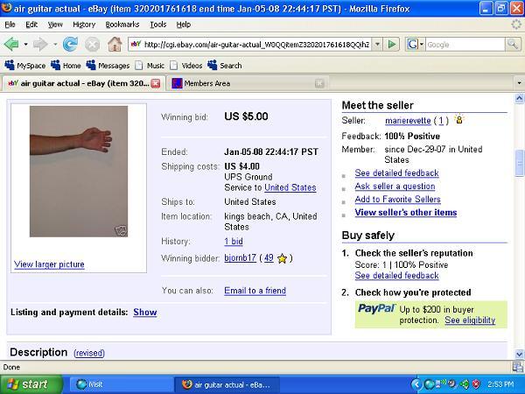Screen dimensions: 525x394
Task: Open seller marierevette's profile link
Action: 408,121
